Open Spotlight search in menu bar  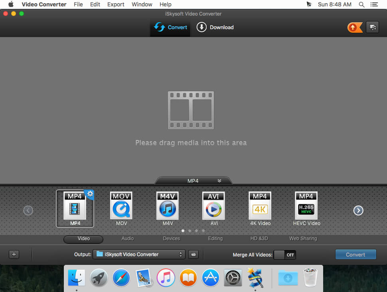point(361,4)
